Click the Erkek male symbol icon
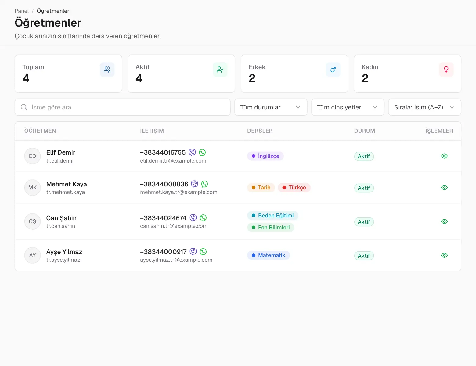Viewport: 476px width, 366px height. [333, 70]
